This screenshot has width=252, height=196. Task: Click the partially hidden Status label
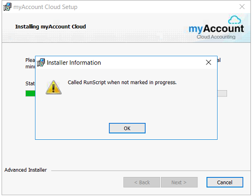tap(30, 83)
